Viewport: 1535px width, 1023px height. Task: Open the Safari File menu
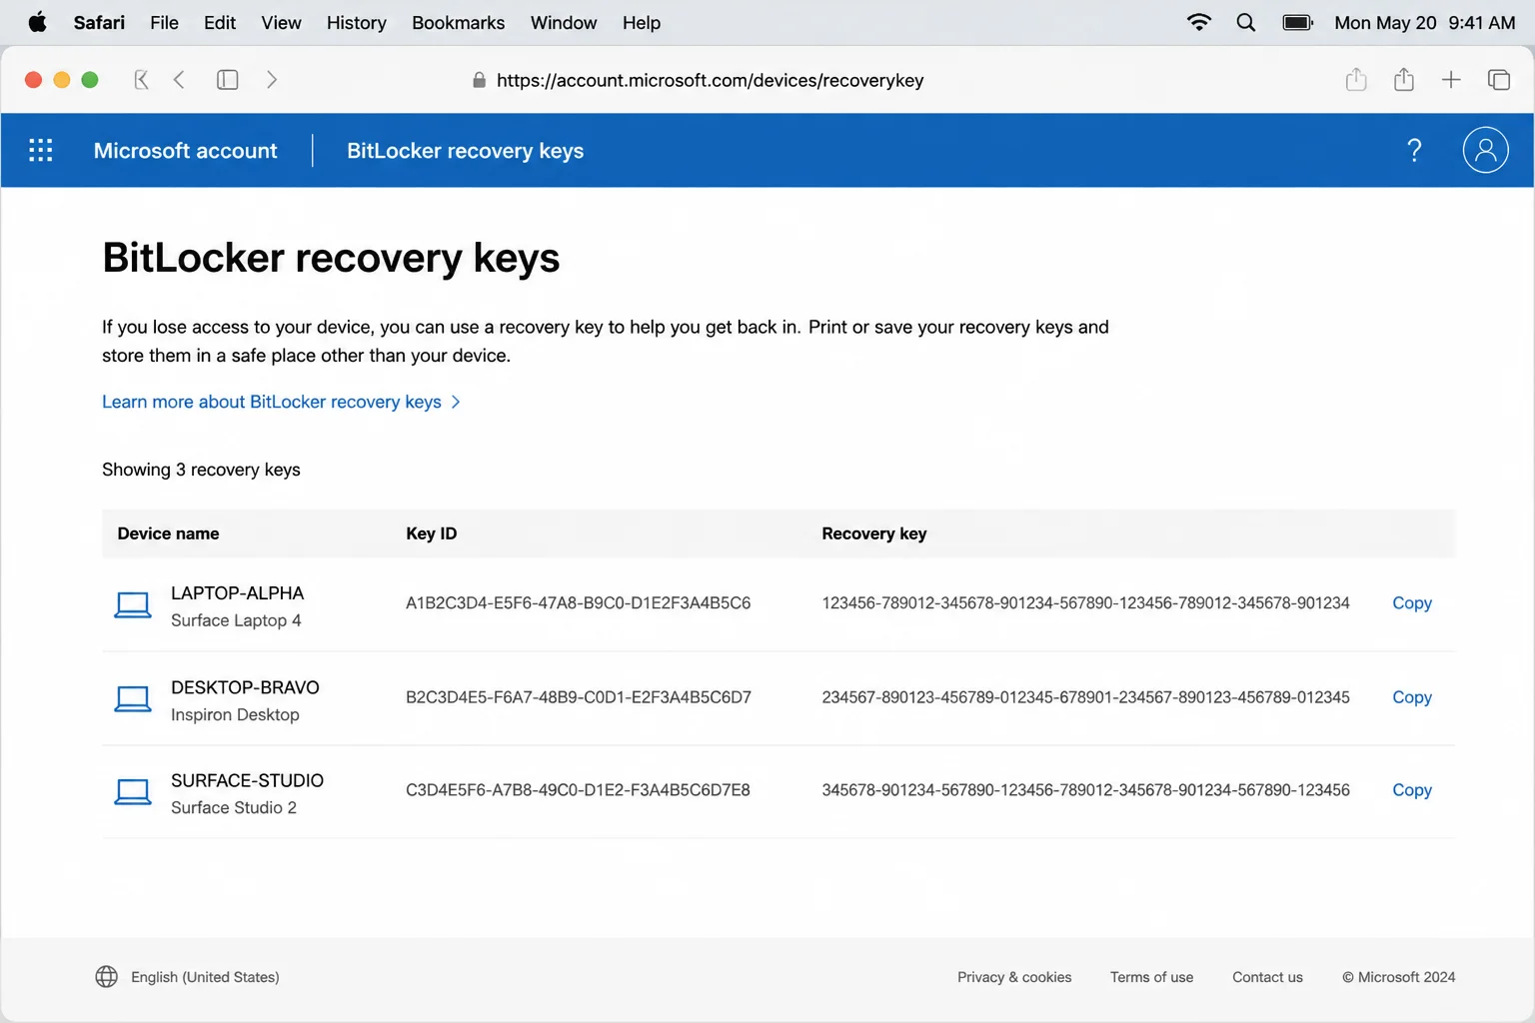164,22
